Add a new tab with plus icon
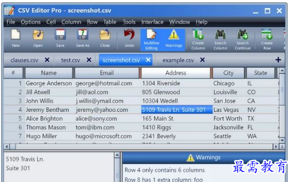This screenshot has height=182, width=291. pos(278,60)
